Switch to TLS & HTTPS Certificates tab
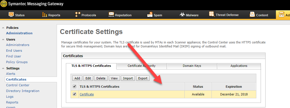290x108 pixels. pos(91,66)
